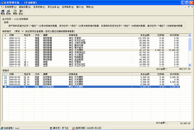
Task: Click the 当前套账 icon in status bar
Action: [x=2, y=128]
